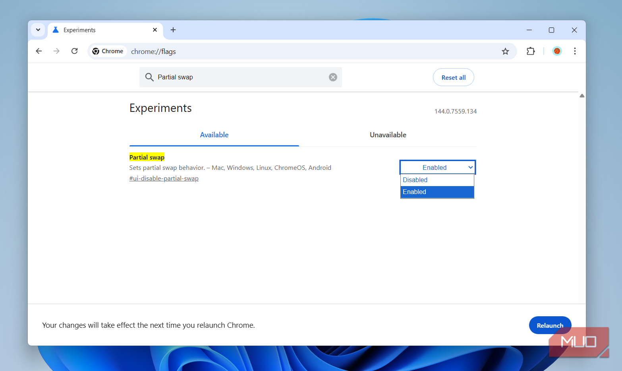Screen dimensions: 622x371
Task: Open the Chrome three-dot menu
Action: [x=575, y=51]
